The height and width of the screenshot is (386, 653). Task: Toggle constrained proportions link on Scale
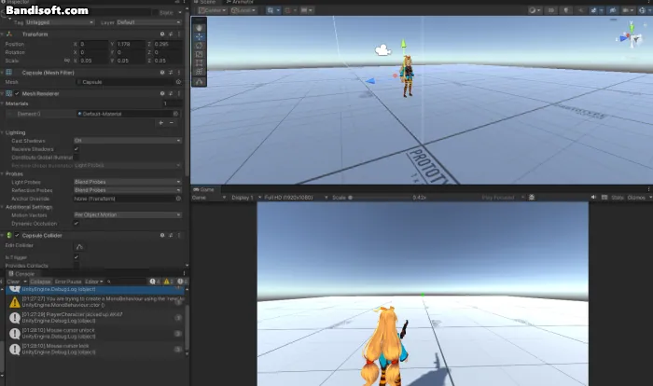tap(66, 61)
